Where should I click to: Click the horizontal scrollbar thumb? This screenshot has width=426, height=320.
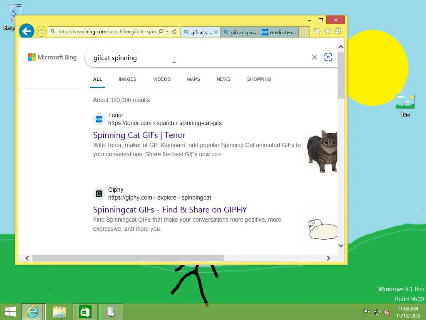tap(128, 258)
